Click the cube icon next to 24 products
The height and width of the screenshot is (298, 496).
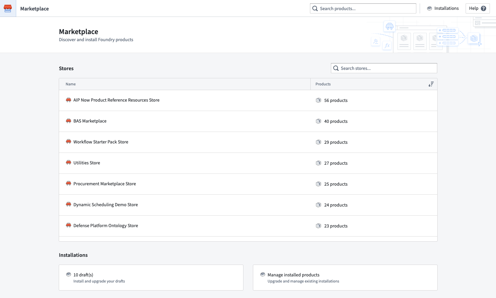(318, 205)
